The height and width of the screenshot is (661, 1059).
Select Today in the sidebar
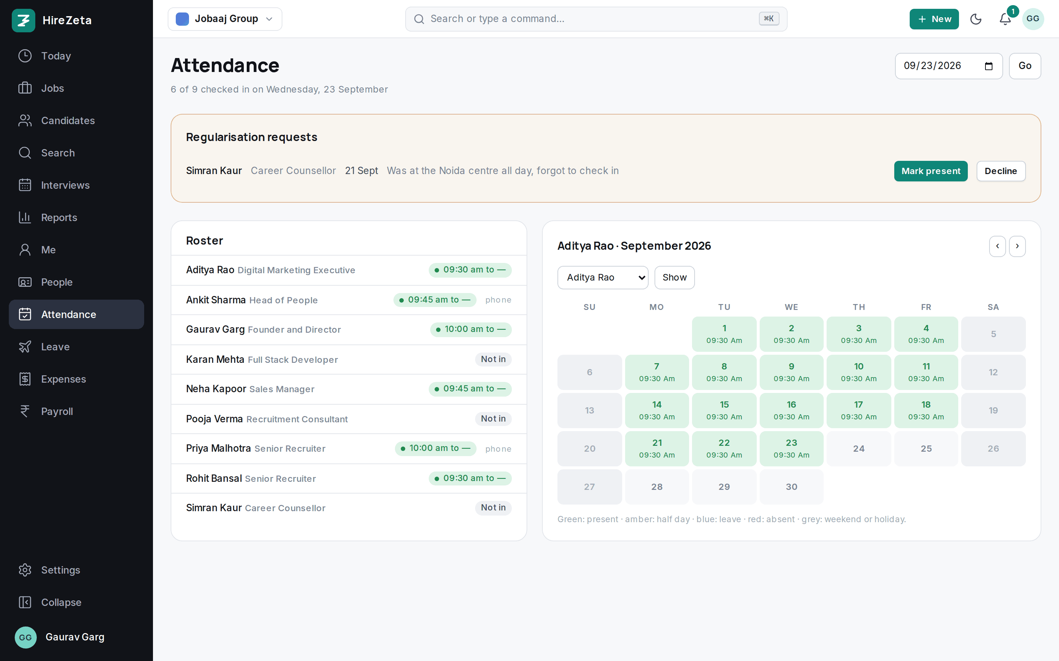click(76, 56)
